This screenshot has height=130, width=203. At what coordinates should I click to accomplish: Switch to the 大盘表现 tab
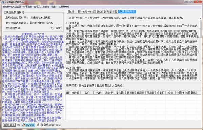pos(117,86)
